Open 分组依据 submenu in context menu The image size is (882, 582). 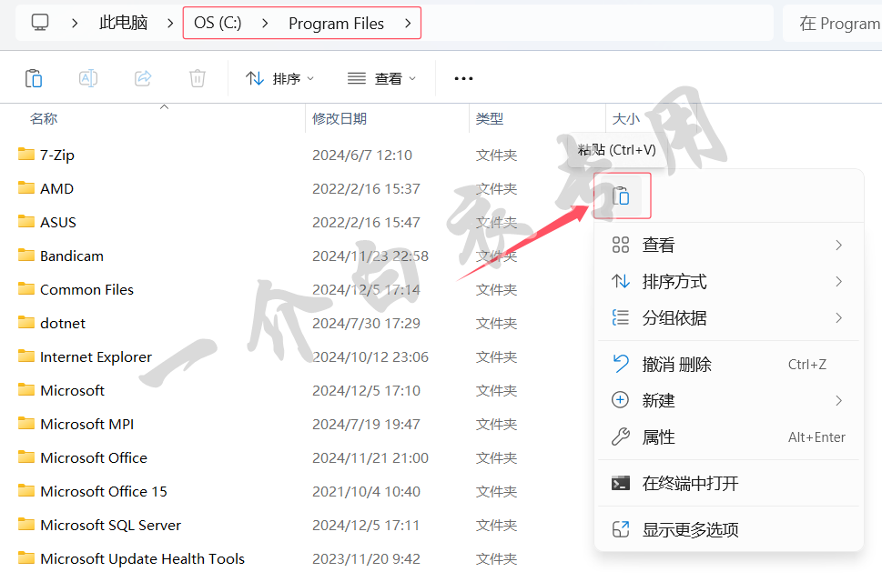pyautogui.click(x=728, y=318)
